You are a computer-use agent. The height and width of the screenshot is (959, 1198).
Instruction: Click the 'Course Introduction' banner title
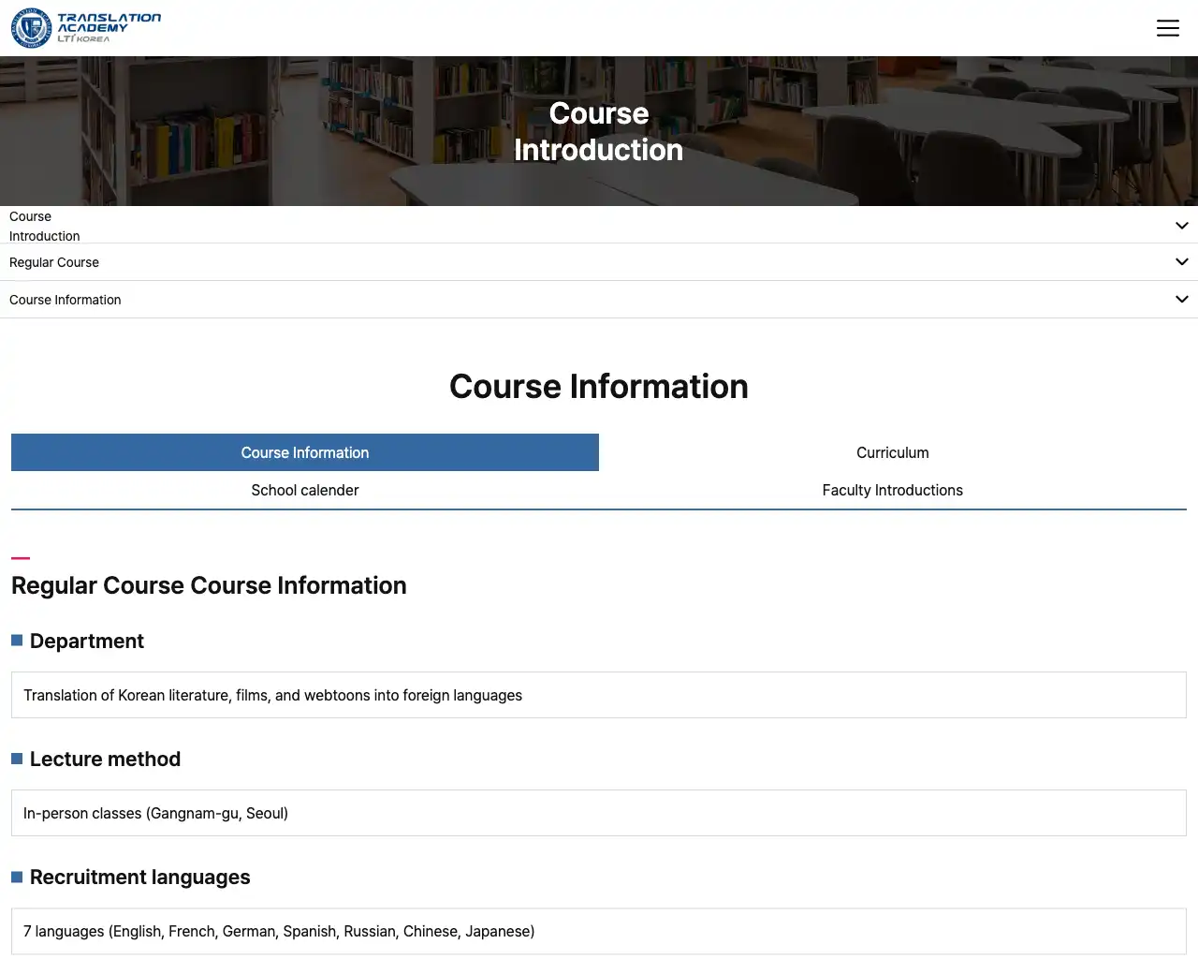pyautogui.click(x=599, y=131)
